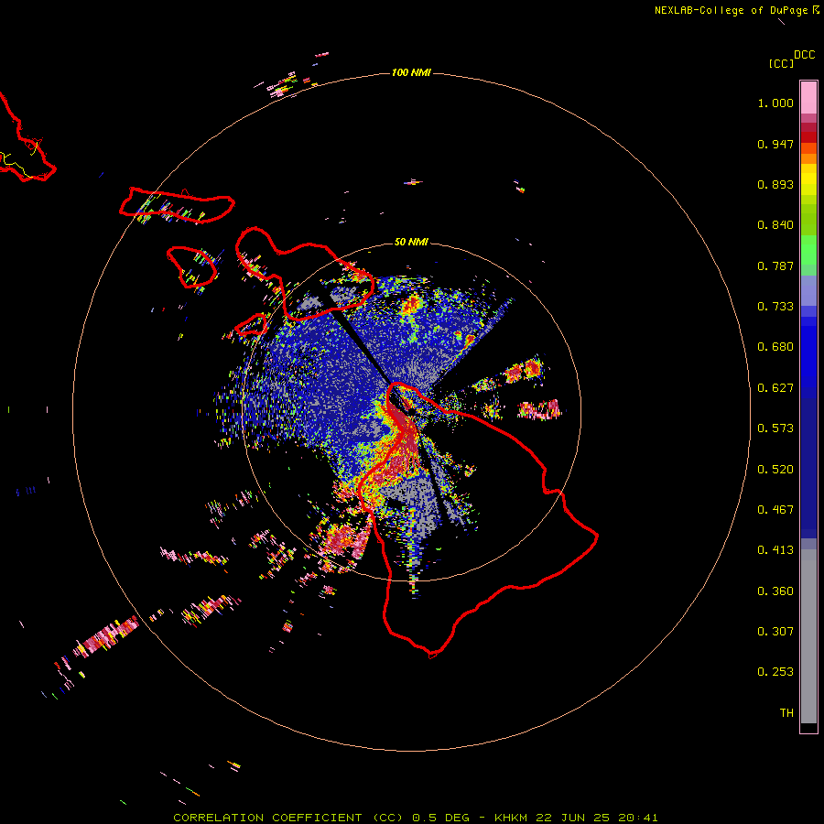Click the 0.893 scale value

click(x=775, y=184)
